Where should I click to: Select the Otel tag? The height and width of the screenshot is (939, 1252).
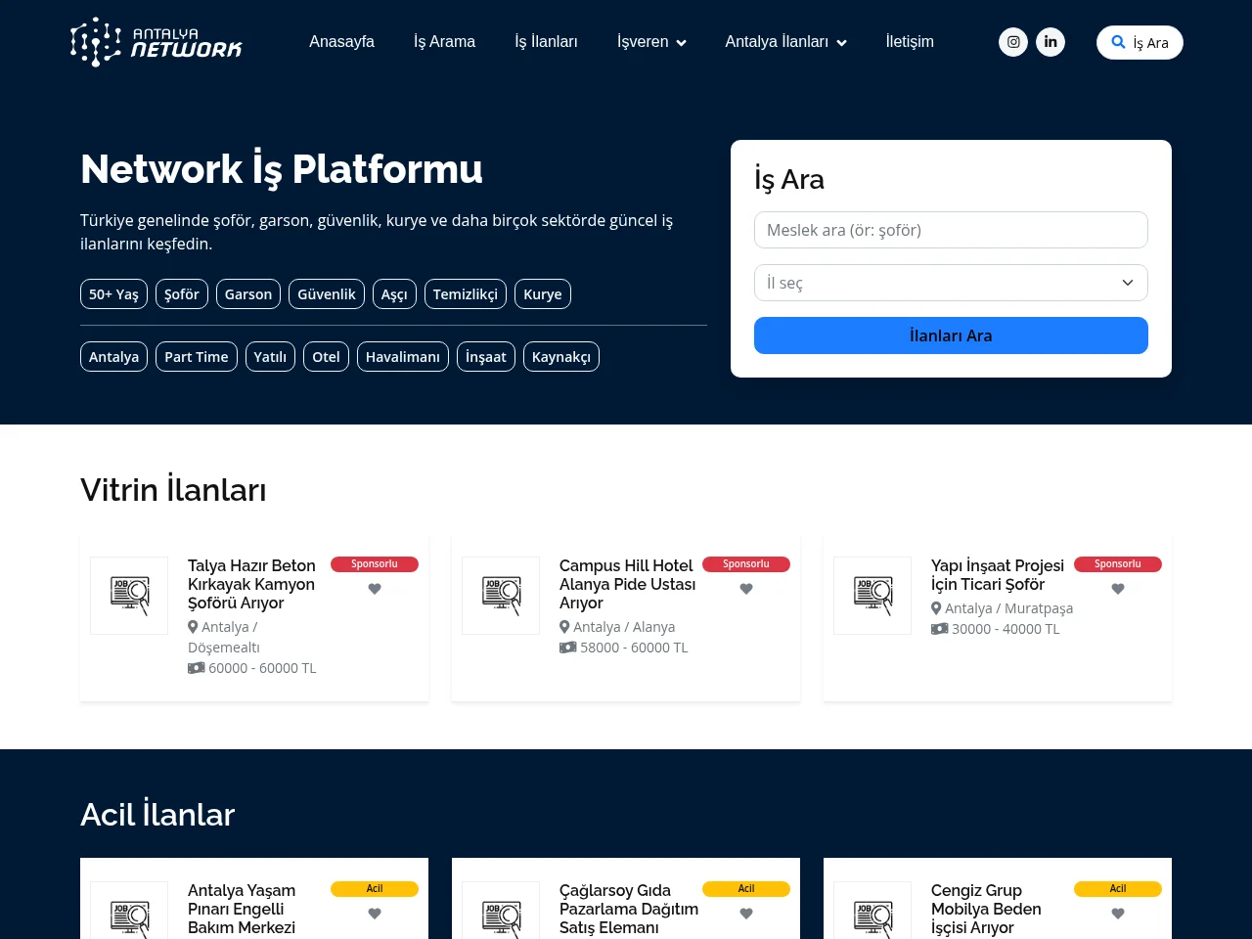click(x=326, y=357)
